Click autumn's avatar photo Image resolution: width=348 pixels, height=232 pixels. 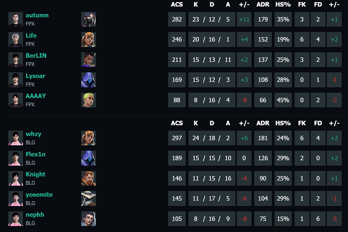tap(16, 19)
